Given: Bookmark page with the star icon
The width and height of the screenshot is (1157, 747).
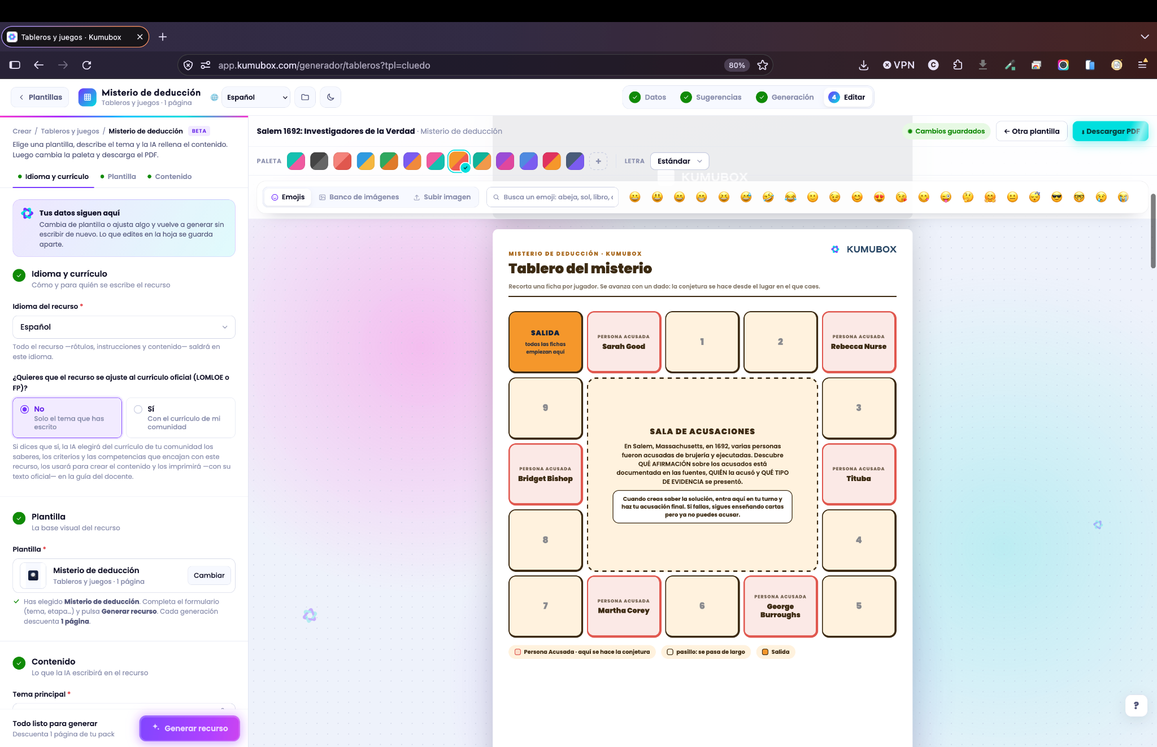Looking at the screenshot, I should pos(763,65).
